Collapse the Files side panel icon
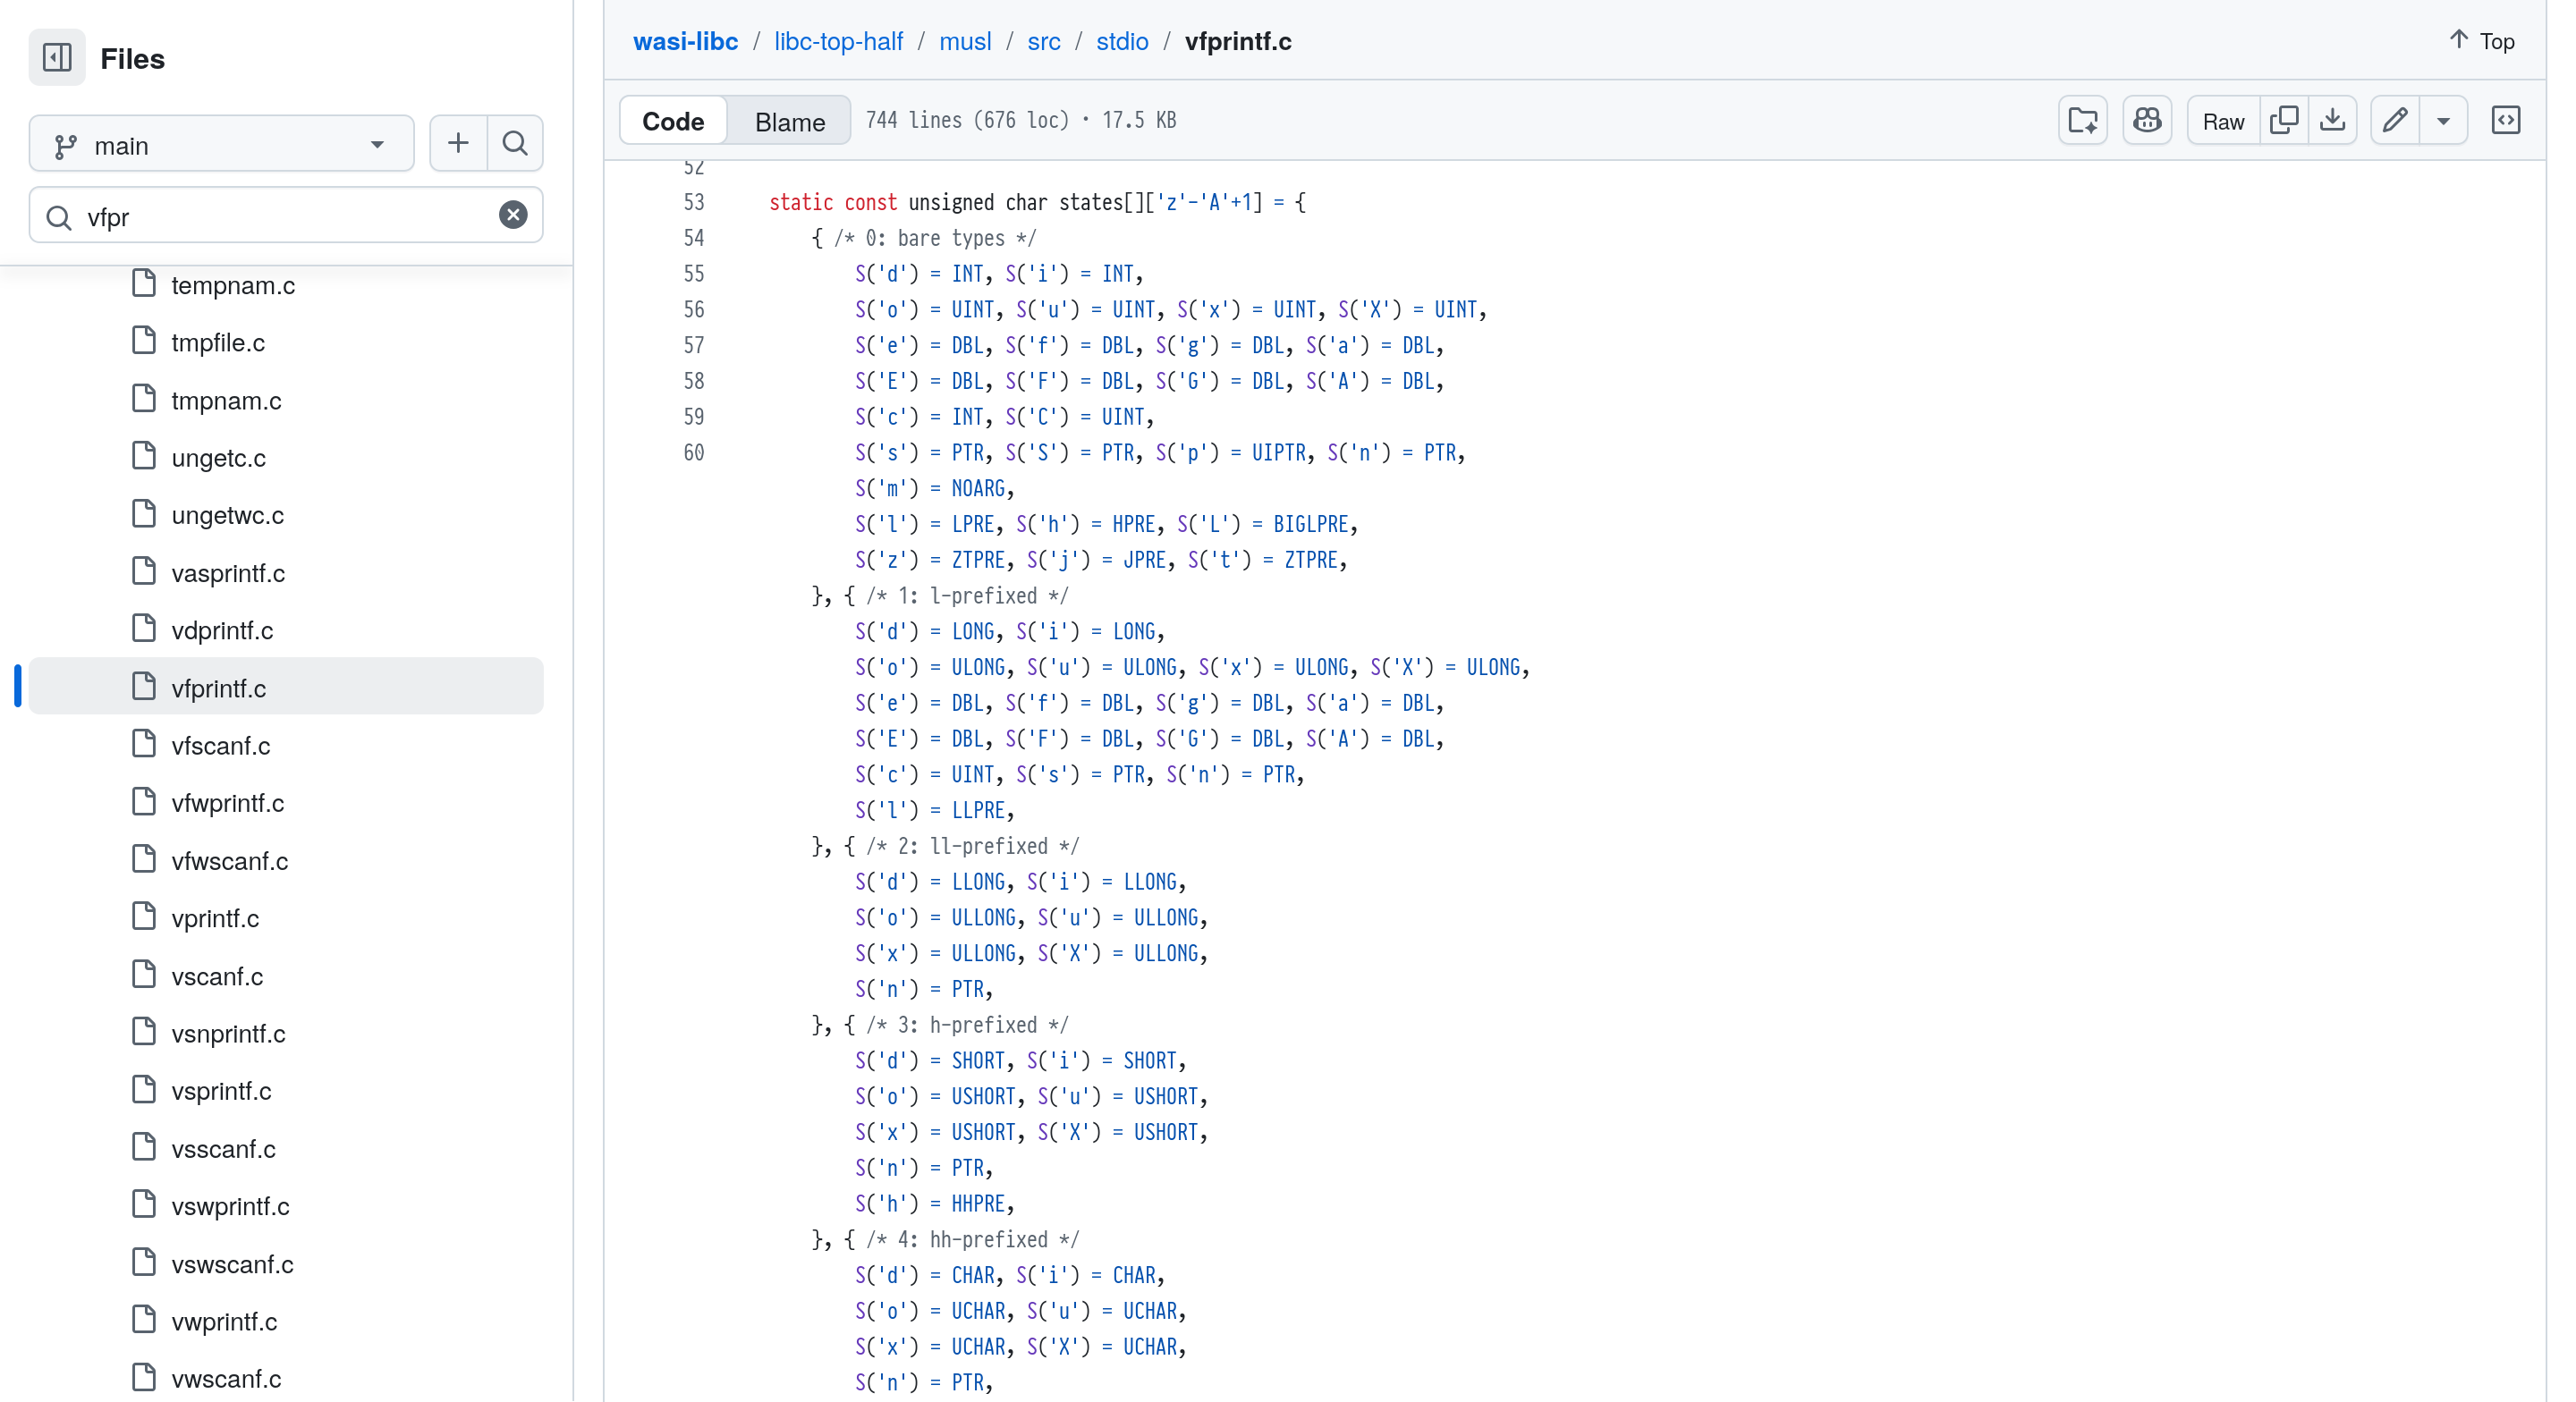 pyautogui.click(x=57, y=58)
